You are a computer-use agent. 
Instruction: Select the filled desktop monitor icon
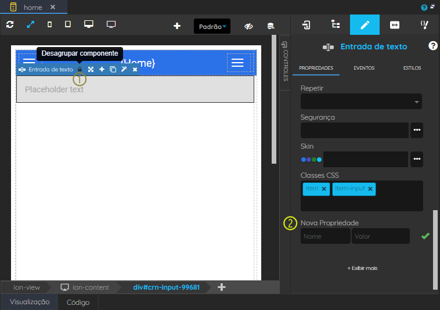pyautogui.click(x=89, y=24)
